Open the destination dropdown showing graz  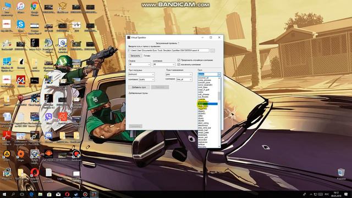click(x=179, y=74)
